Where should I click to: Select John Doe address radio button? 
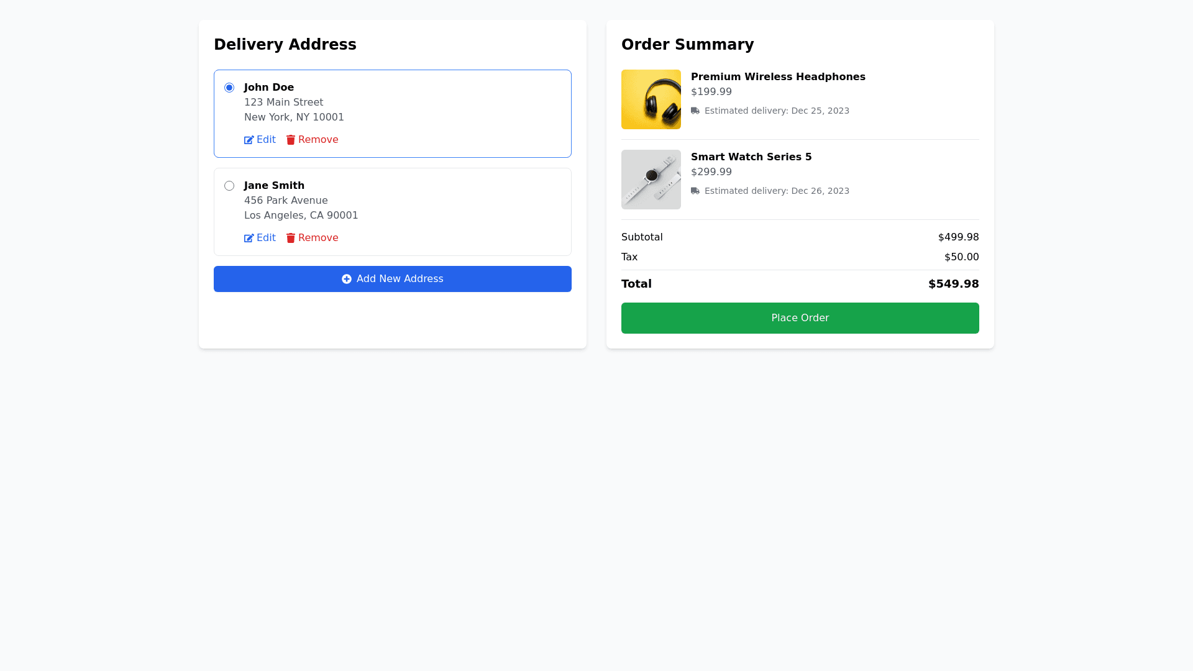point(229,88)
